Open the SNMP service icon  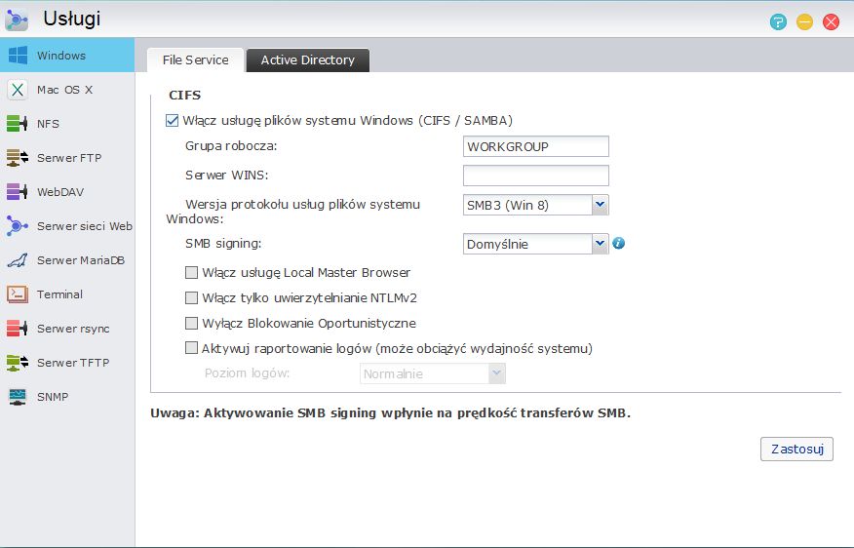pos(18,397)
